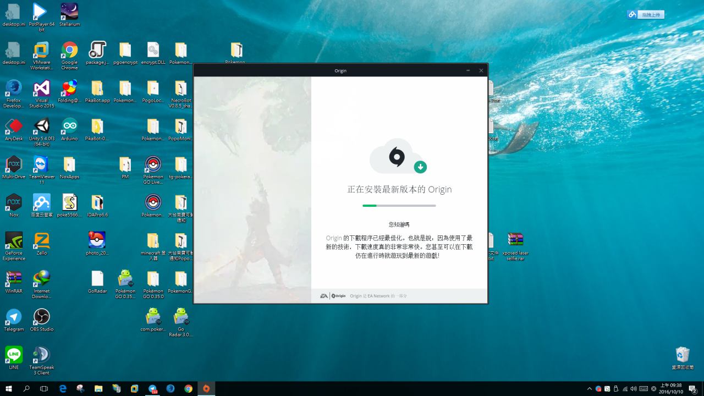Open Firefox Developer Edition desktop icon
The height and width of the screenshot is (396, 704).
tap(14, 94)
